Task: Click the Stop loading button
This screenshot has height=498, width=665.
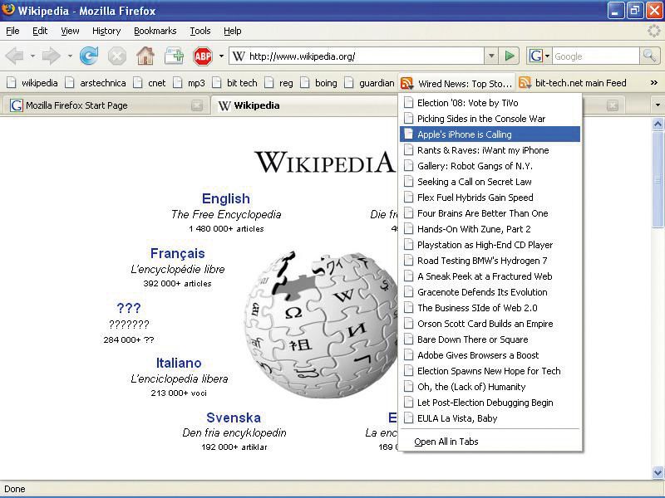Action: (117, 56)
